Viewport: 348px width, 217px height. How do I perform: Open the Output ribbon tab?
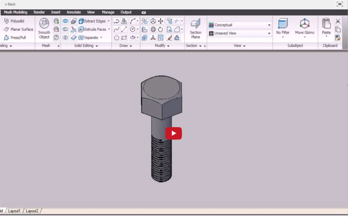pyautogui.click(x=126, y=12)
